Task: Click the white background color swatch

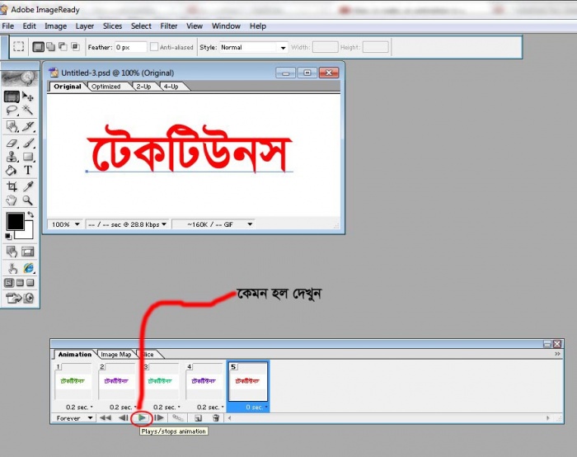Action: pyautogui.click(x=27, y=233)
